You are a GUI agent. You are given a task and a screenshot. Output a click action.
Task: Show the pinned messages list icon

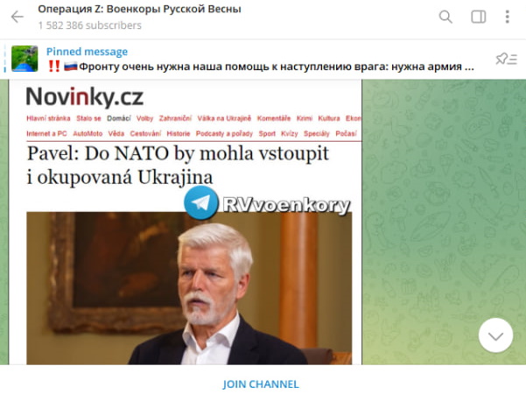pyautogui.click(x=506, y=59)
